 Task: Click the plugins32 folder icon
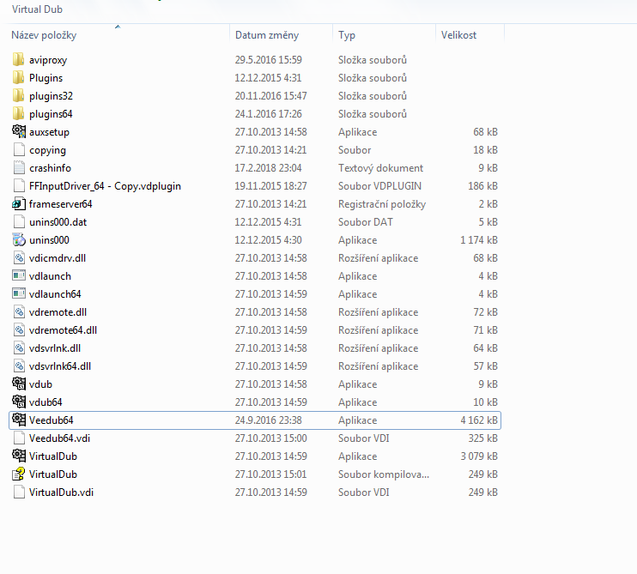pos(18,96)
